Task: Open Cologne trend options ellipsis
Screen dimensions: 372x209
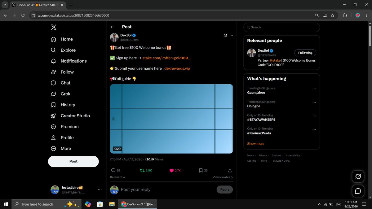Action: pos(314,102)
